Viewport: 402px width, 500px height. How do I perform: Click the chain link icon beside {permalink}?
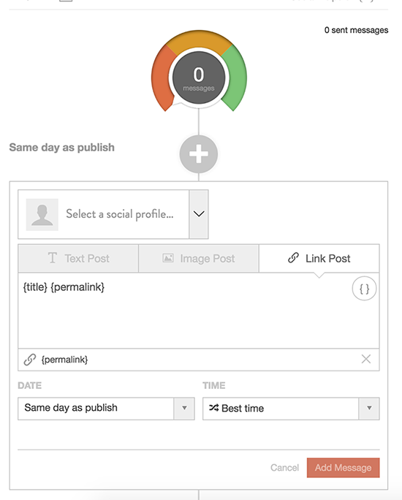coord(30,360)
